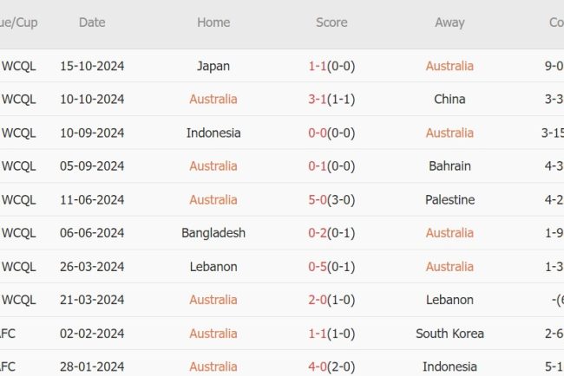
Task: Click Indonesia home team on 10-09-2024
Action: pyautogui.click(x=213, y=133)
